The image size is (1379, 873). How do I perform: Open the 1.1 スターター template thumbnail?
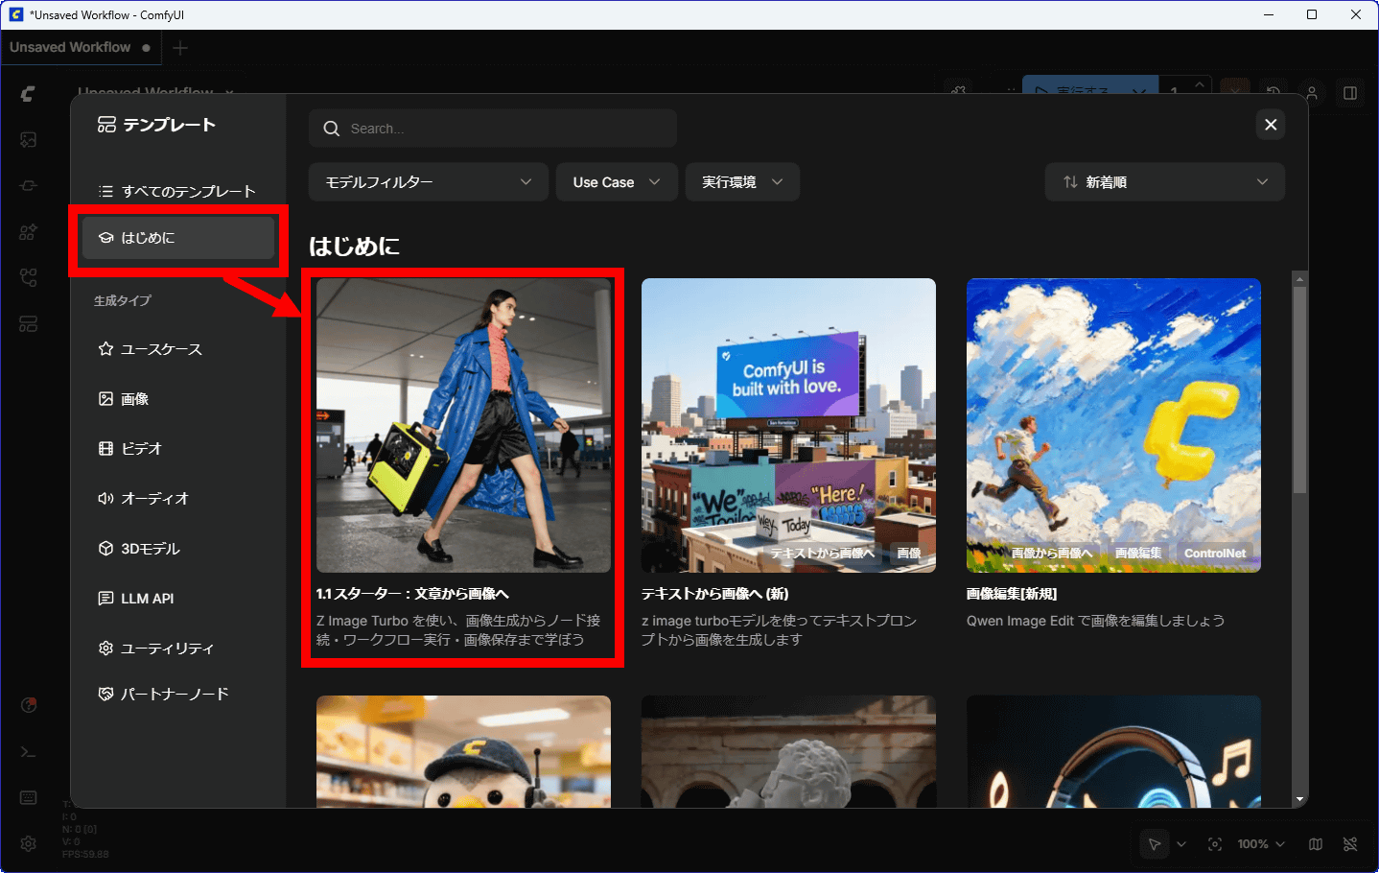click(463, 425)
